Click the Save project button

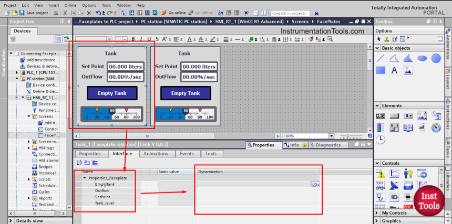[34, 13]
